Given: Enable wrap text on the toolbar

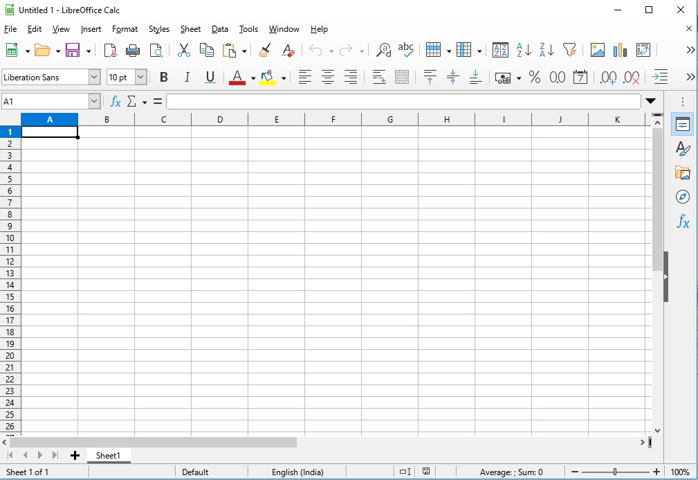Looking at the screenshot, I should 378,78.
